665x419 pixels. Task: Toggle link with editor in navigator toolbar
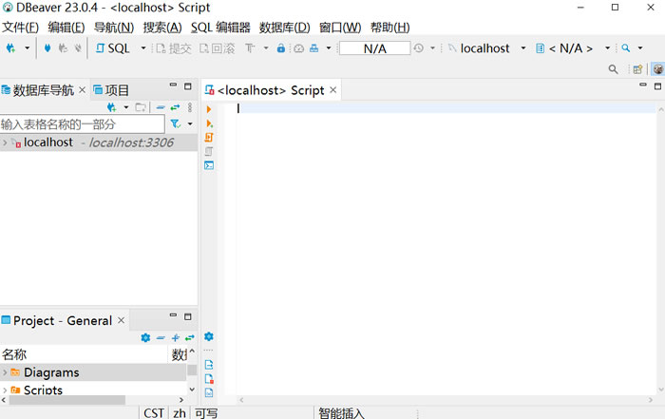(175, 107)
